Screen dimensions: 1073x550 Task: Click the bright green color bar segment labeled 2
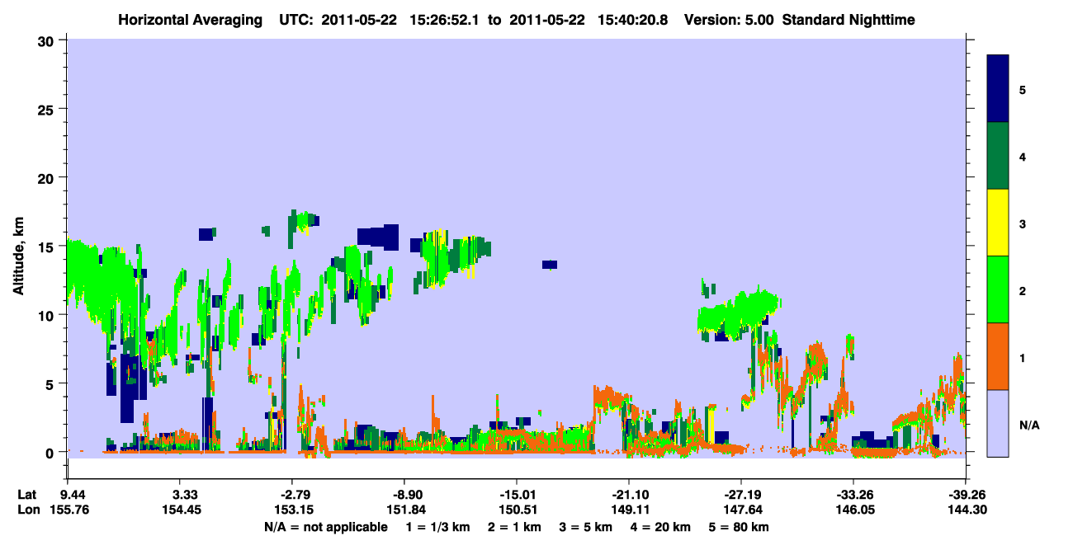click(998, 289)
